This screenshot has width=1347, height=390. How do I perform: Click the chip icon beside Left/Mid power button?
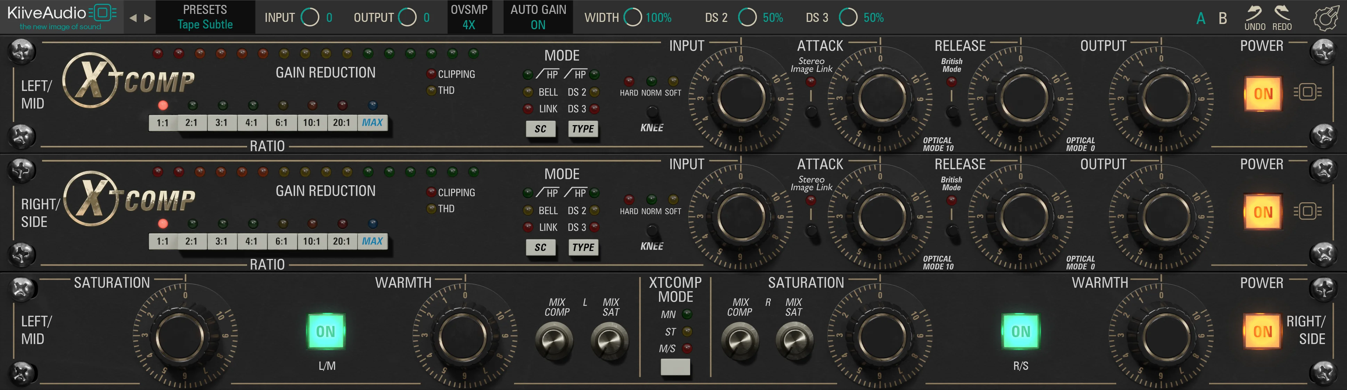click(x=1308, y=92)
